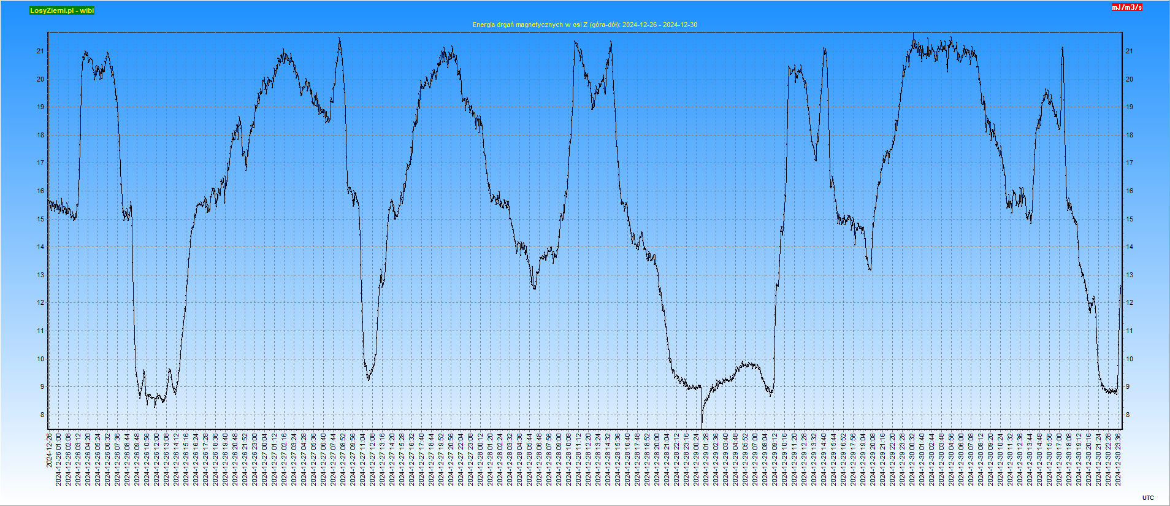The height and width of the screenshot is (506, 1170).
Task: Click the right Y-axis label 14
Action: point(1129,247)
